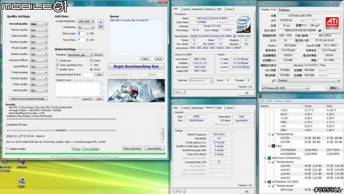This screenshot has width=344, height=194.
Task: Open the File menu in Hardware Monitor
Action: (x=262, y=101)
